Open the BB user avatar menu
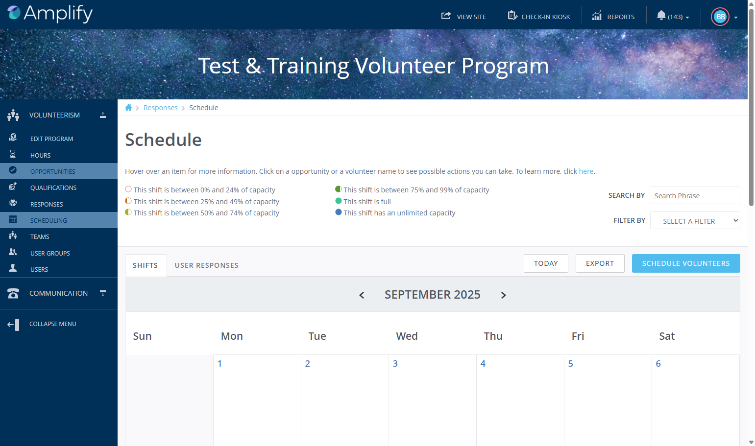The height and width of the screenshot is (446, 755). 720,17
